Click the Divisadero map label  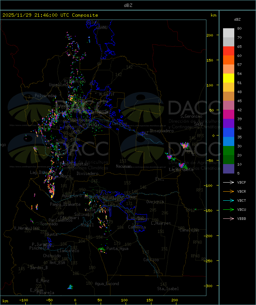click(88, 173)
